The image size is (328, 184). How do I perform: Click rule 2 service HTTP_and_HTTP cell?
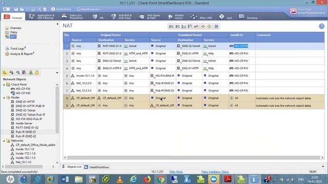pos(136,54)
